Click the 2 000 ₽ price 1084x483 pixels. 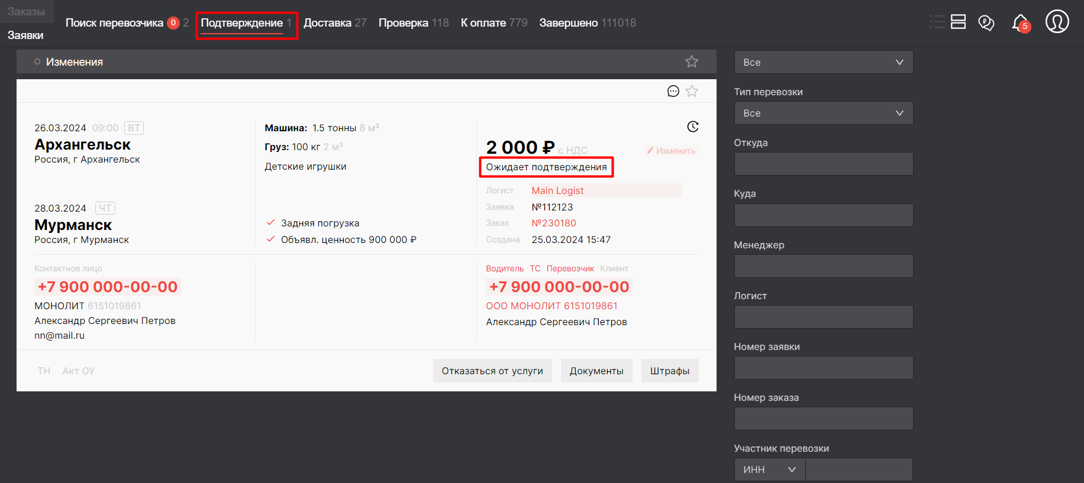coord(520,147)
